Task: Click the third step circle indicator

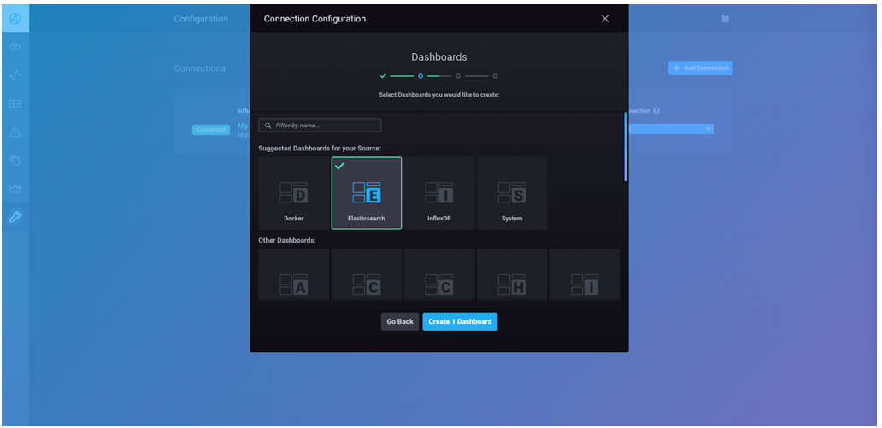Action: click(458, 76)
